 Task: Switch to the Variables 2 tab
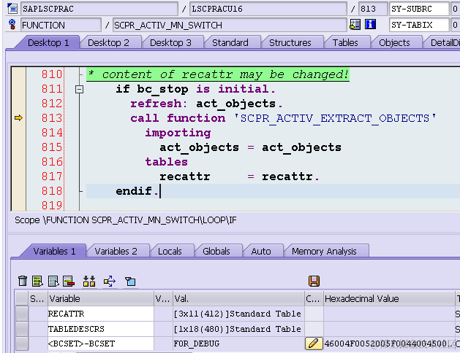click(116, 251)
